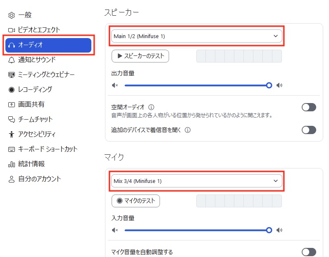Click the gear icon beside 一般
Viewport: 329px width, 257px height.
(x=12, y=15)
